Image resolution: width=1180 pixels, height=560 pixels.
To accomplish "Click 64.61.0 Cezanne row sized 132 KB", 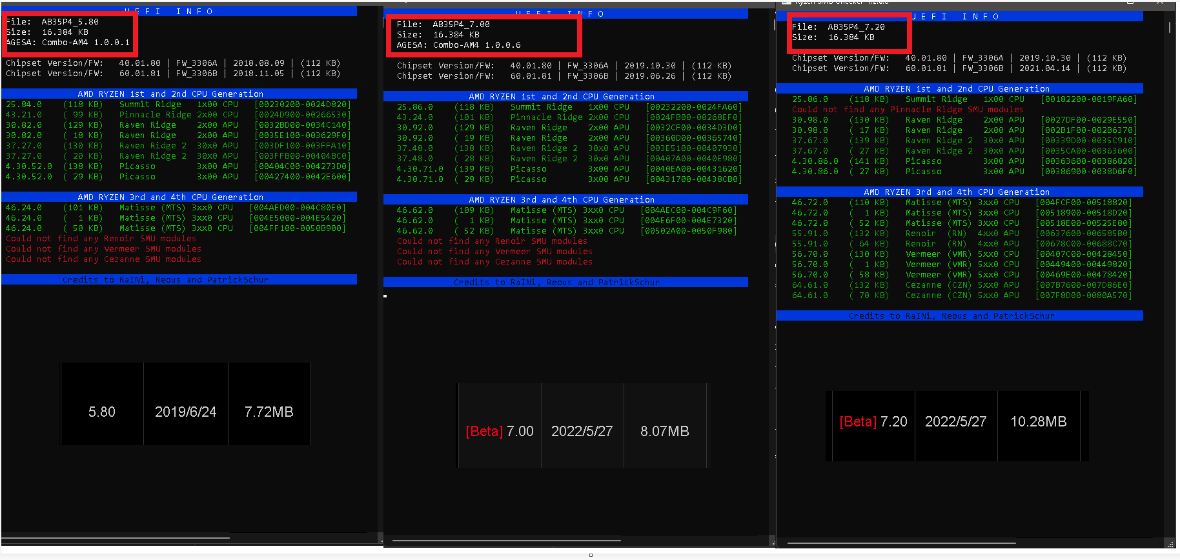I will pos(962,285).
